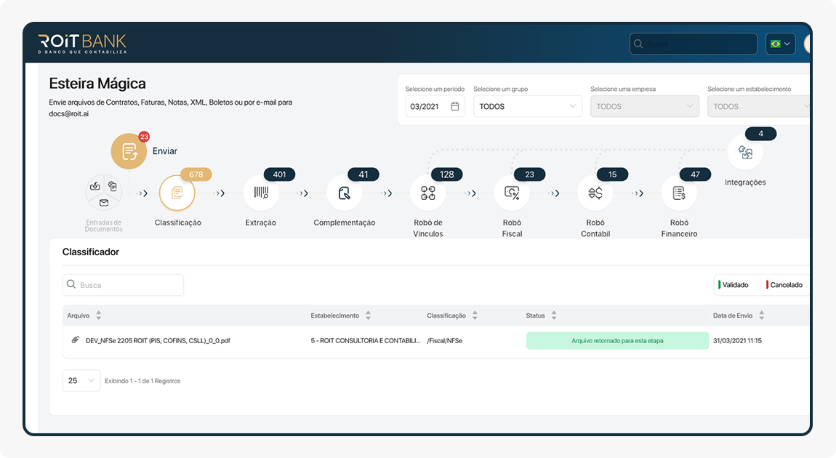
Task: Toggle the Cancelado status filter
Action: point(785,285)
